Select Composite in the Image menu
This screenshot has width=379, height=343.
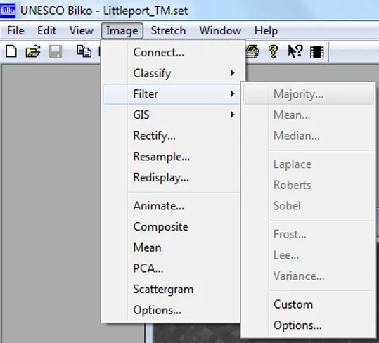(172, 227)
